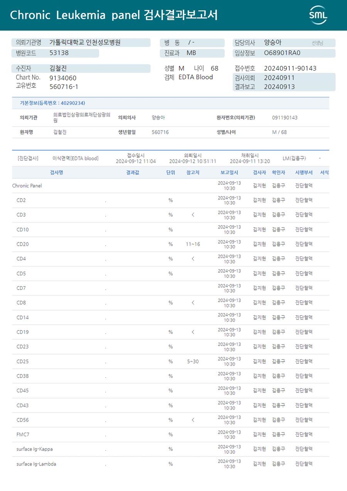The height and width of the screenshot is (491, 347).
Task: Click the '검사명' column header
Action: point(57,172)
